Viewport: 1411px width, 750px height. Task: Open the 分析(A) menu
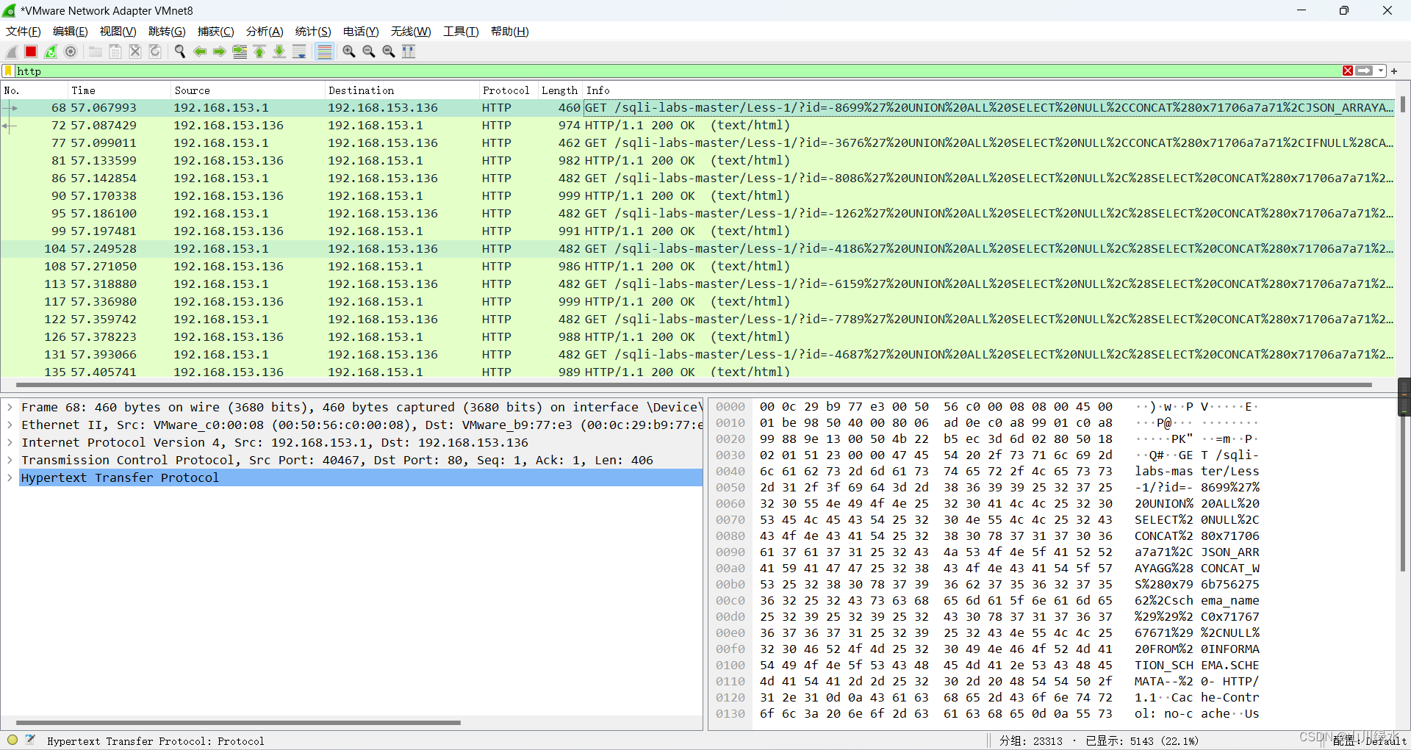coord(265,32)
